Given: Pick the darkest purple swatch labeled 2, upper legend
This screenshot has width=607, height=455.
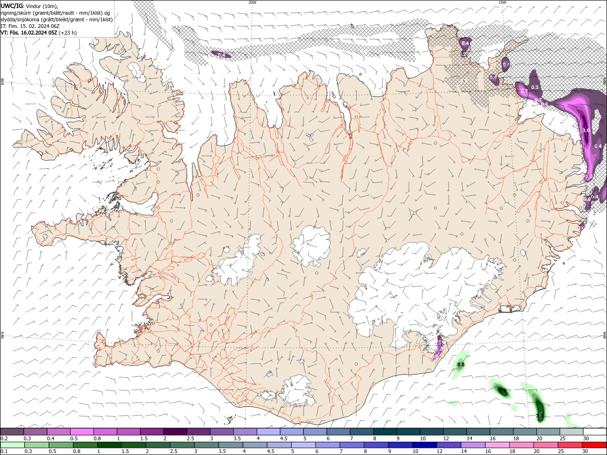Looking at the screenshot, I should (175, 432).
